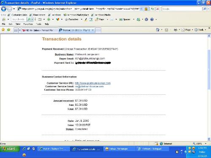
Task: Click the Yahoo smiley icon under Quick Launch
Action: (24, 155)
